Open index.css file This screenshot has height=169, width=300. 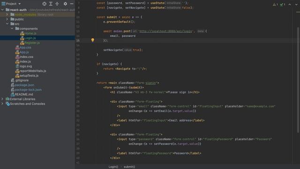(x=26, y=57)
